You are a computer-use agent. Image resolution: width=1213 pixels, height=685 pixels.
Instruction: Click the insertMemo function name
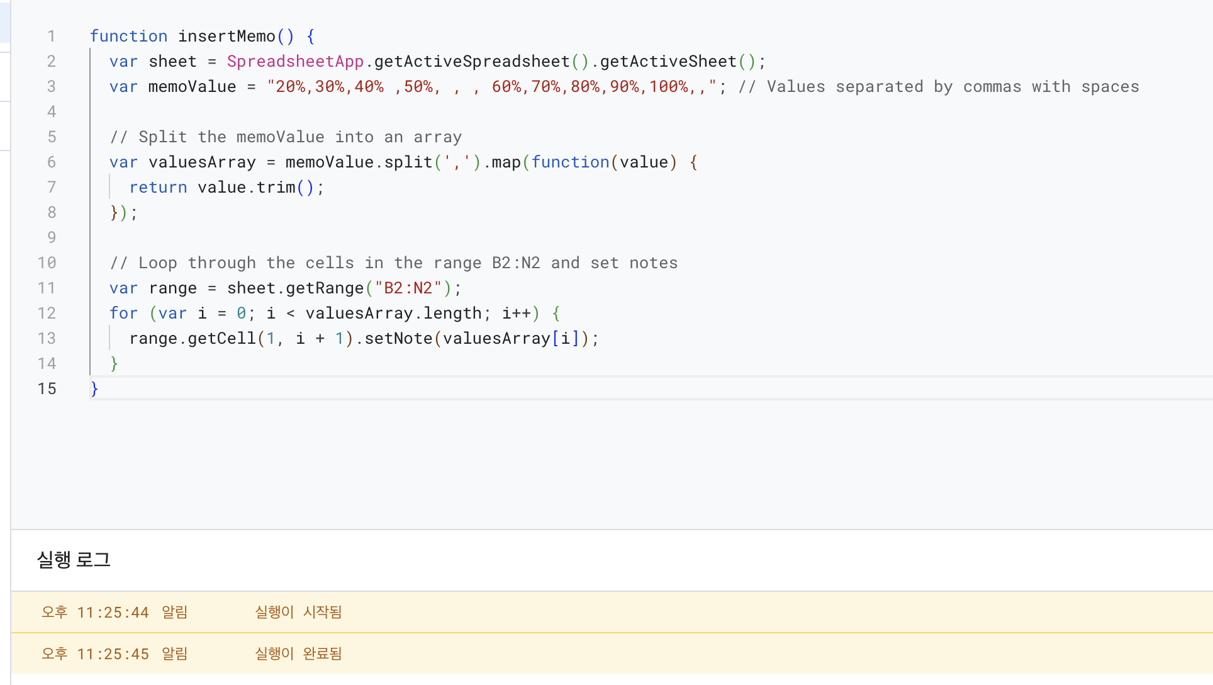(x=226, y=37)
